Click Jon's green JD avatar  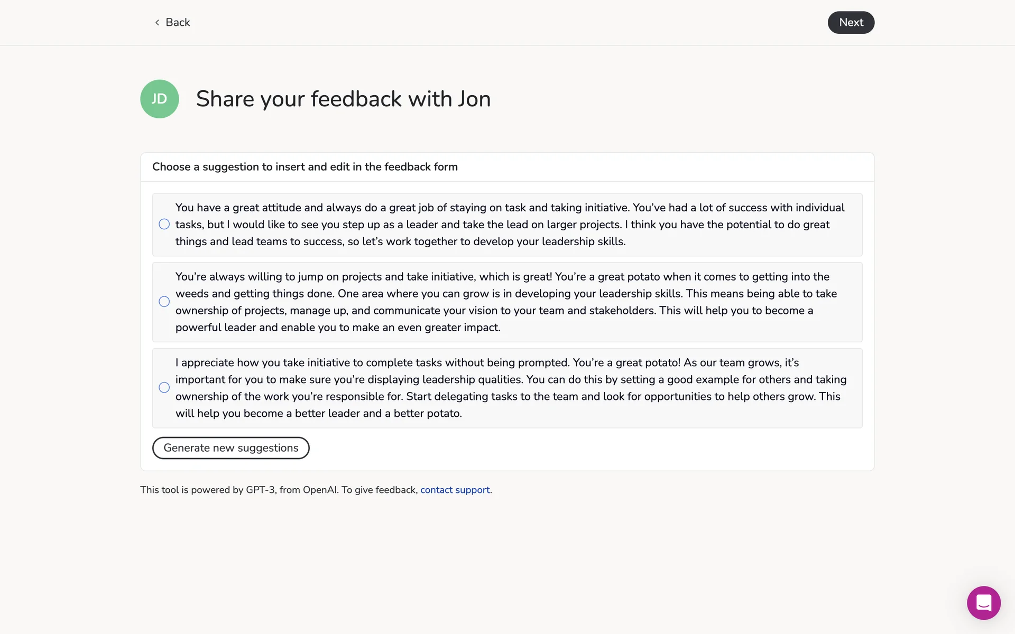tap(159, 99)
